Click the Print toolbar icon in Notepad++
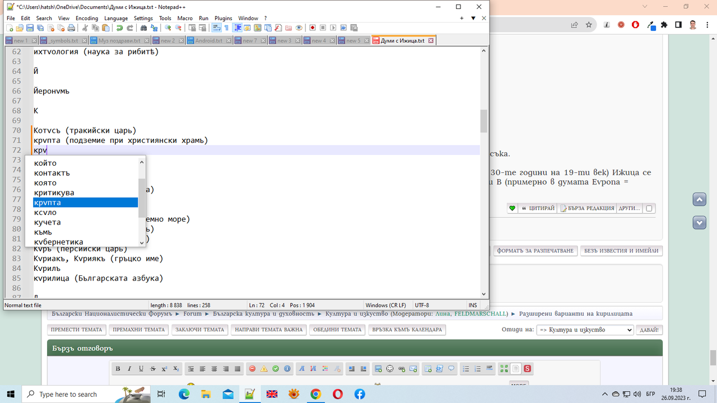The image size is (717, 403). [x=71, y=28]
